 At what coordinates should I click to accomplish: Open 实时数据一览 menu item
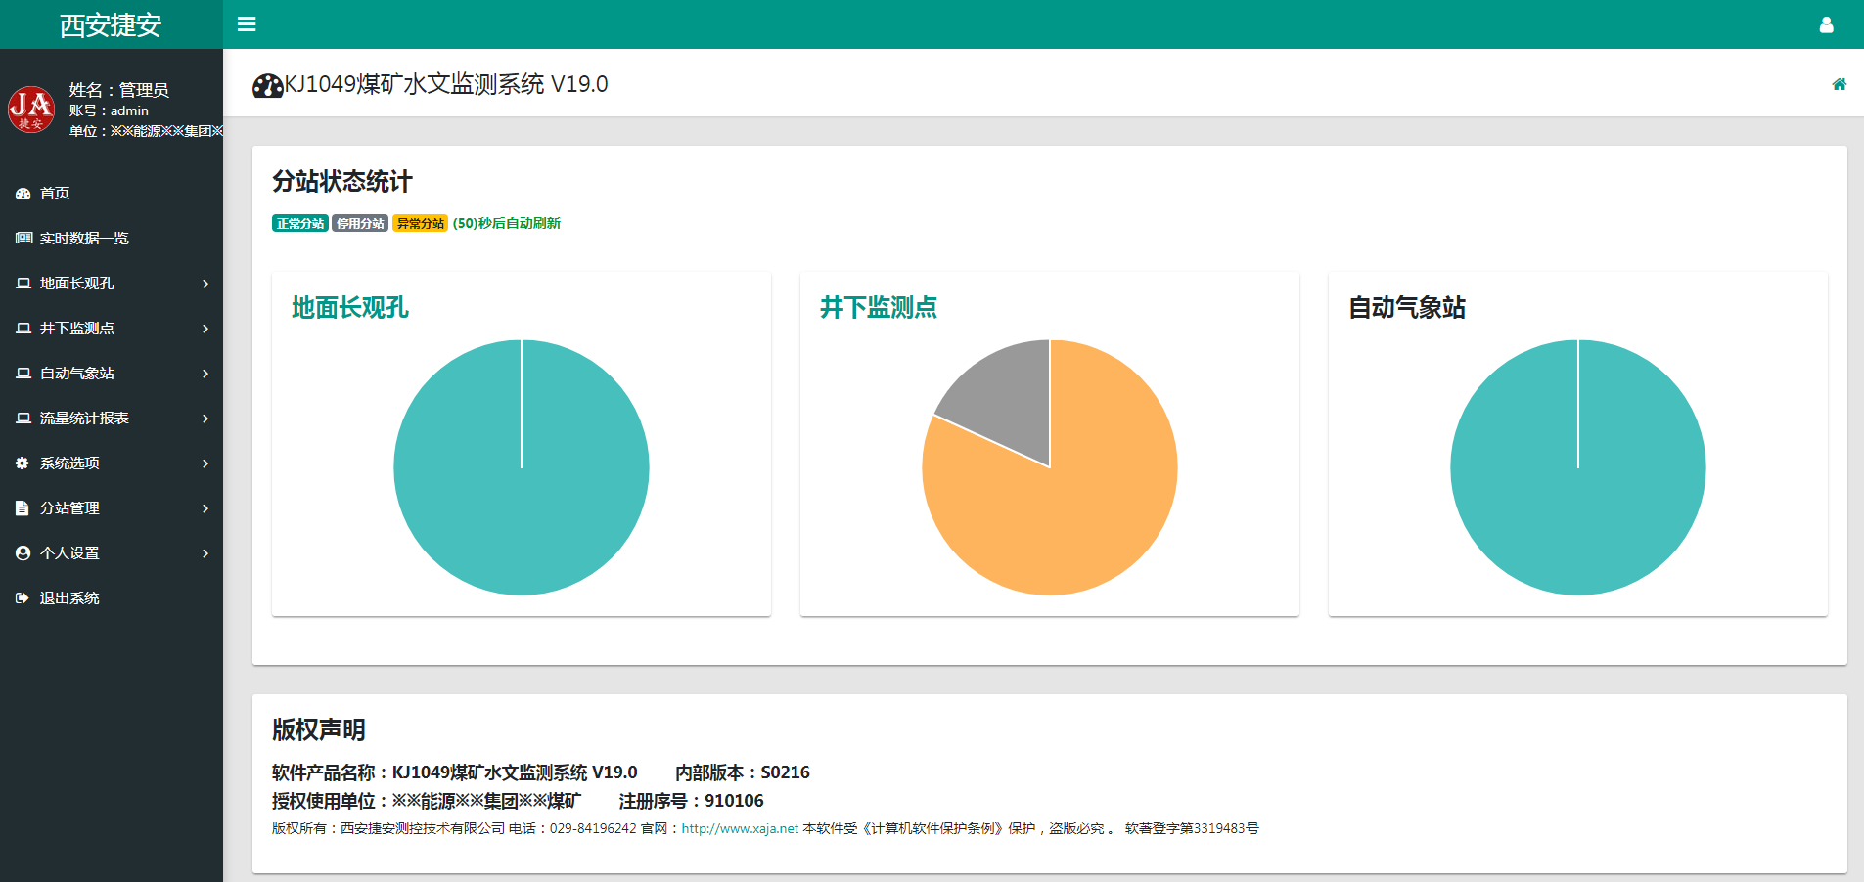pos(112,239)
